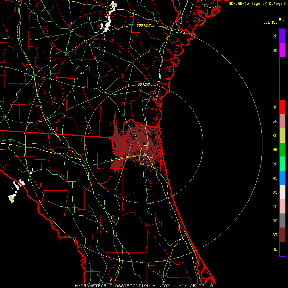Click the BI dark-red legend swatch
The image size is (288, 288).
click(283, 235)
